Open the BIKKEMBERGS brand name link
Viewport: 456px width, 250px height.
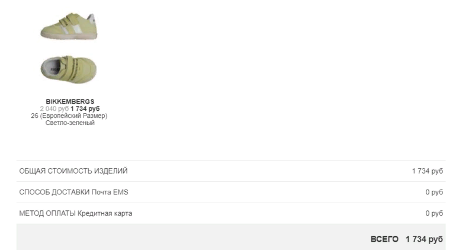[x=70, y=101]
